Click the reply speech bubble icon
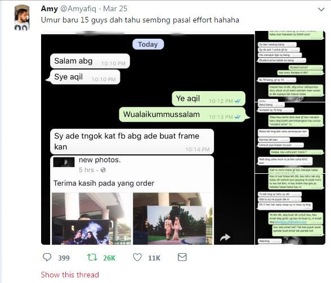This screenshot has width=331, height=283. 47,257
